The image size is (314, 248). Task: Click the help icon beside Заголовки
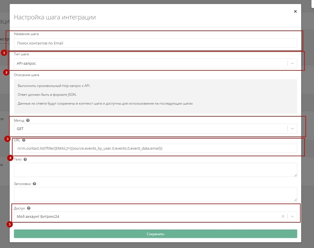coord(34,184)
